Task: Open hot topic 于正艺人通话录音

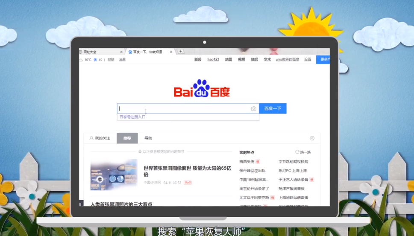Action: [294, 180]
